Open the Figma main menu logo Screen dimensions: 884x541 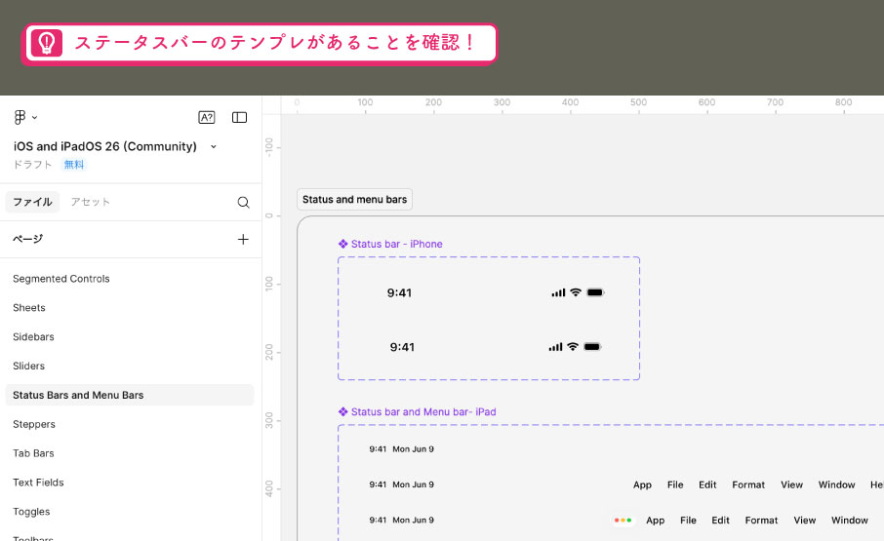(x=20, y=117)
